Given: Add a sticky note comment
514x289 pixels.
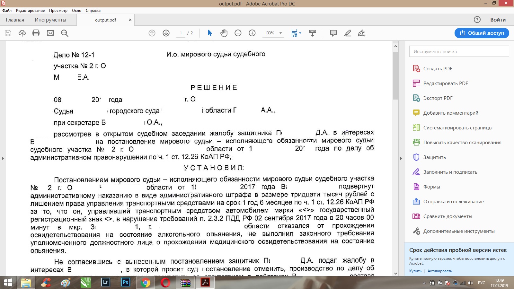Looking at the screenshot, I should click(x=333, y=33).
